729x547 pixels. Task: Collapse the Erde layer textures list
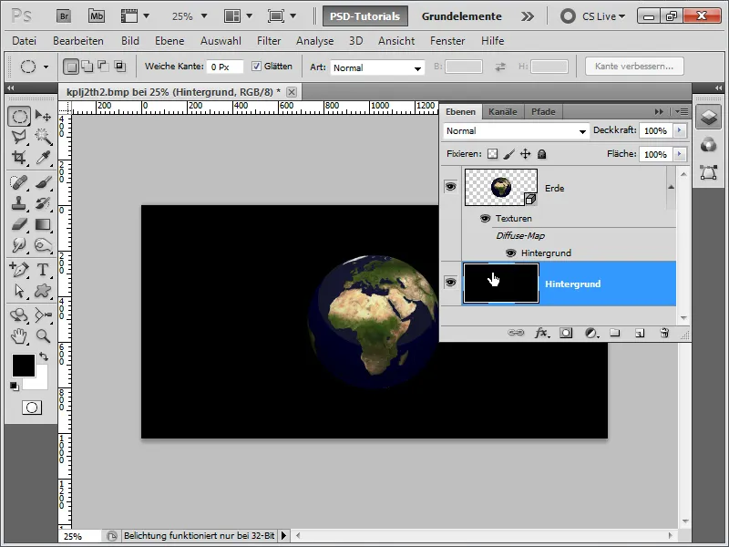[x=671, y=187]
